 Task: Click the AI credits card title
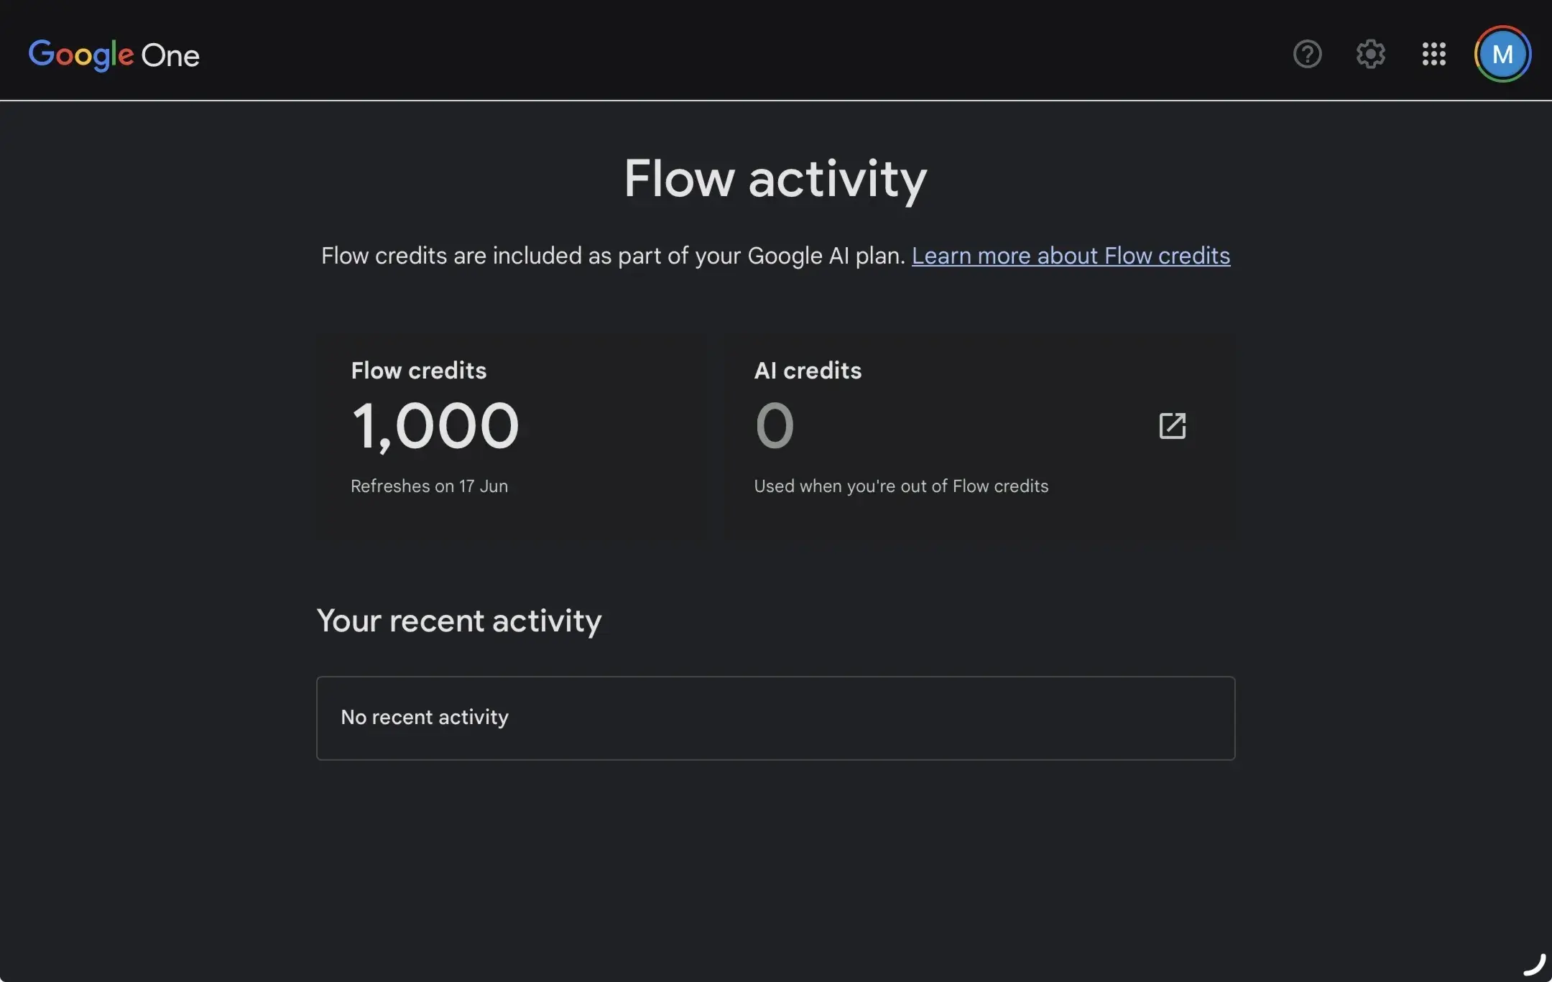point(808,371)
